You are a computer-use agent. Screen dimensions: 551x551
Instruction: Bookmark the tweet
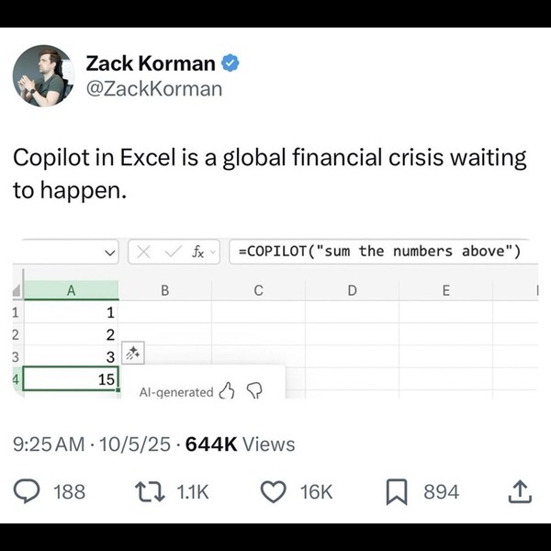398,491
